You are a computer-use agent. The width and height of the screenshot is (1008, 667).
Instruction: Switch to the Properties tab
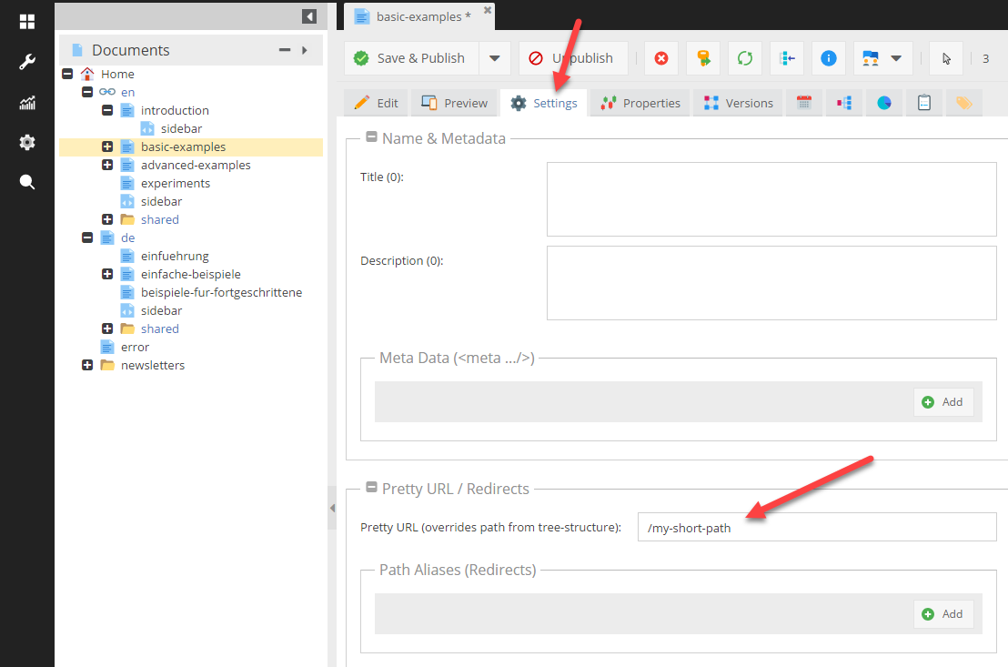click(x=640, y=103)
